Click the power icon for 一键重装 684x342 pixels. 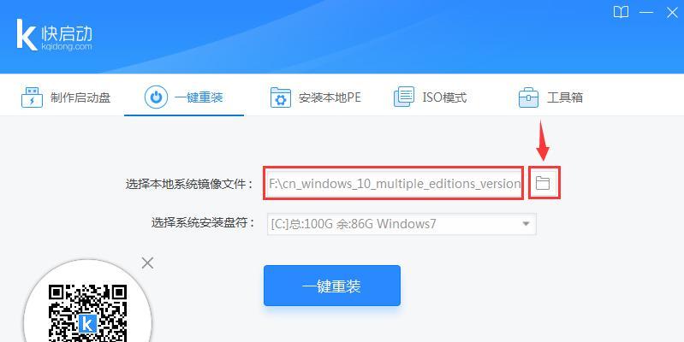(156, 97)
